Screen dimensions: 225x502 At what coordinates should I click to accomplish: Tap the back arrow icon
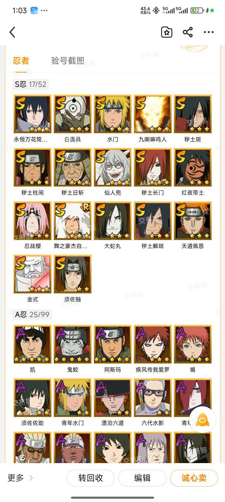coord(12,32)
